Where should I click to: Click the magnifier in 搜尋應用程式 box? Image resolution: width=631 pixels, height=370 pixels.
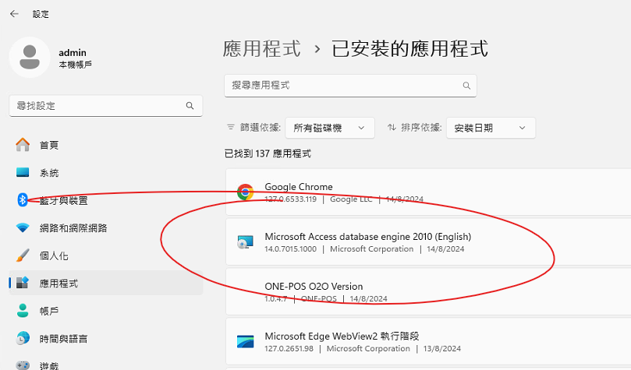click(x=466, y=86)
